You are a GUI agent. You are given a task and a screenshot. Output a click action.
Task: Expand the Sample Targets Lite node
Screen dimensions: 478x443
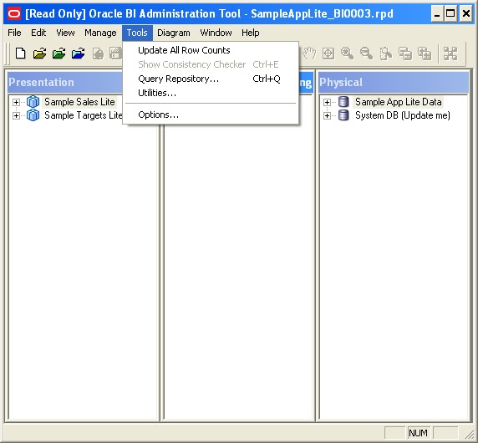[16, 115]
